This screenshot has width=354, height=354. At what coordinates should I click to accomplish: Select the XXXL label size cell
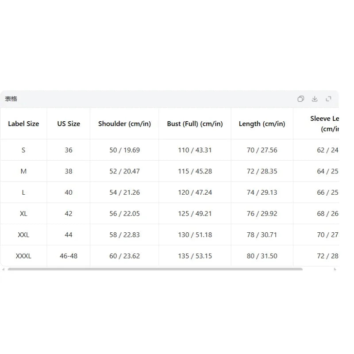pyautogui.click(x=23, y=256)
